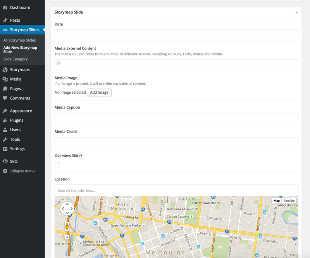Screen dimensions: 310x258
Task: Click the Street View pegman icon
Action: [67, 227]
